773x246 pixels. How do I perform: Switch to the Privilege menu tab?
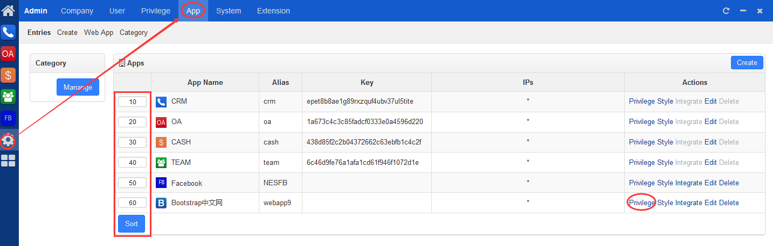[156, 11]
